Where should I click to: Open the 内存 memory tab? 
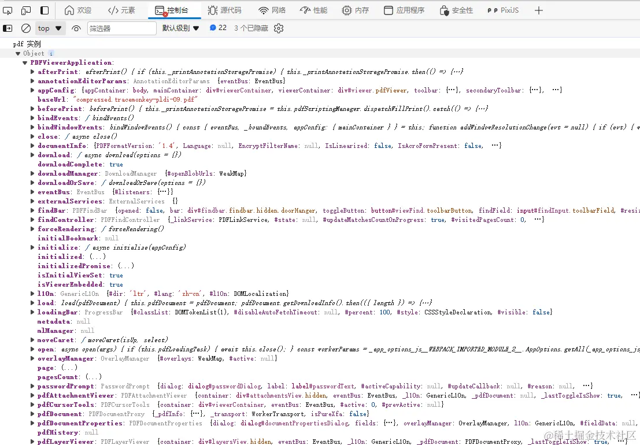355,10
